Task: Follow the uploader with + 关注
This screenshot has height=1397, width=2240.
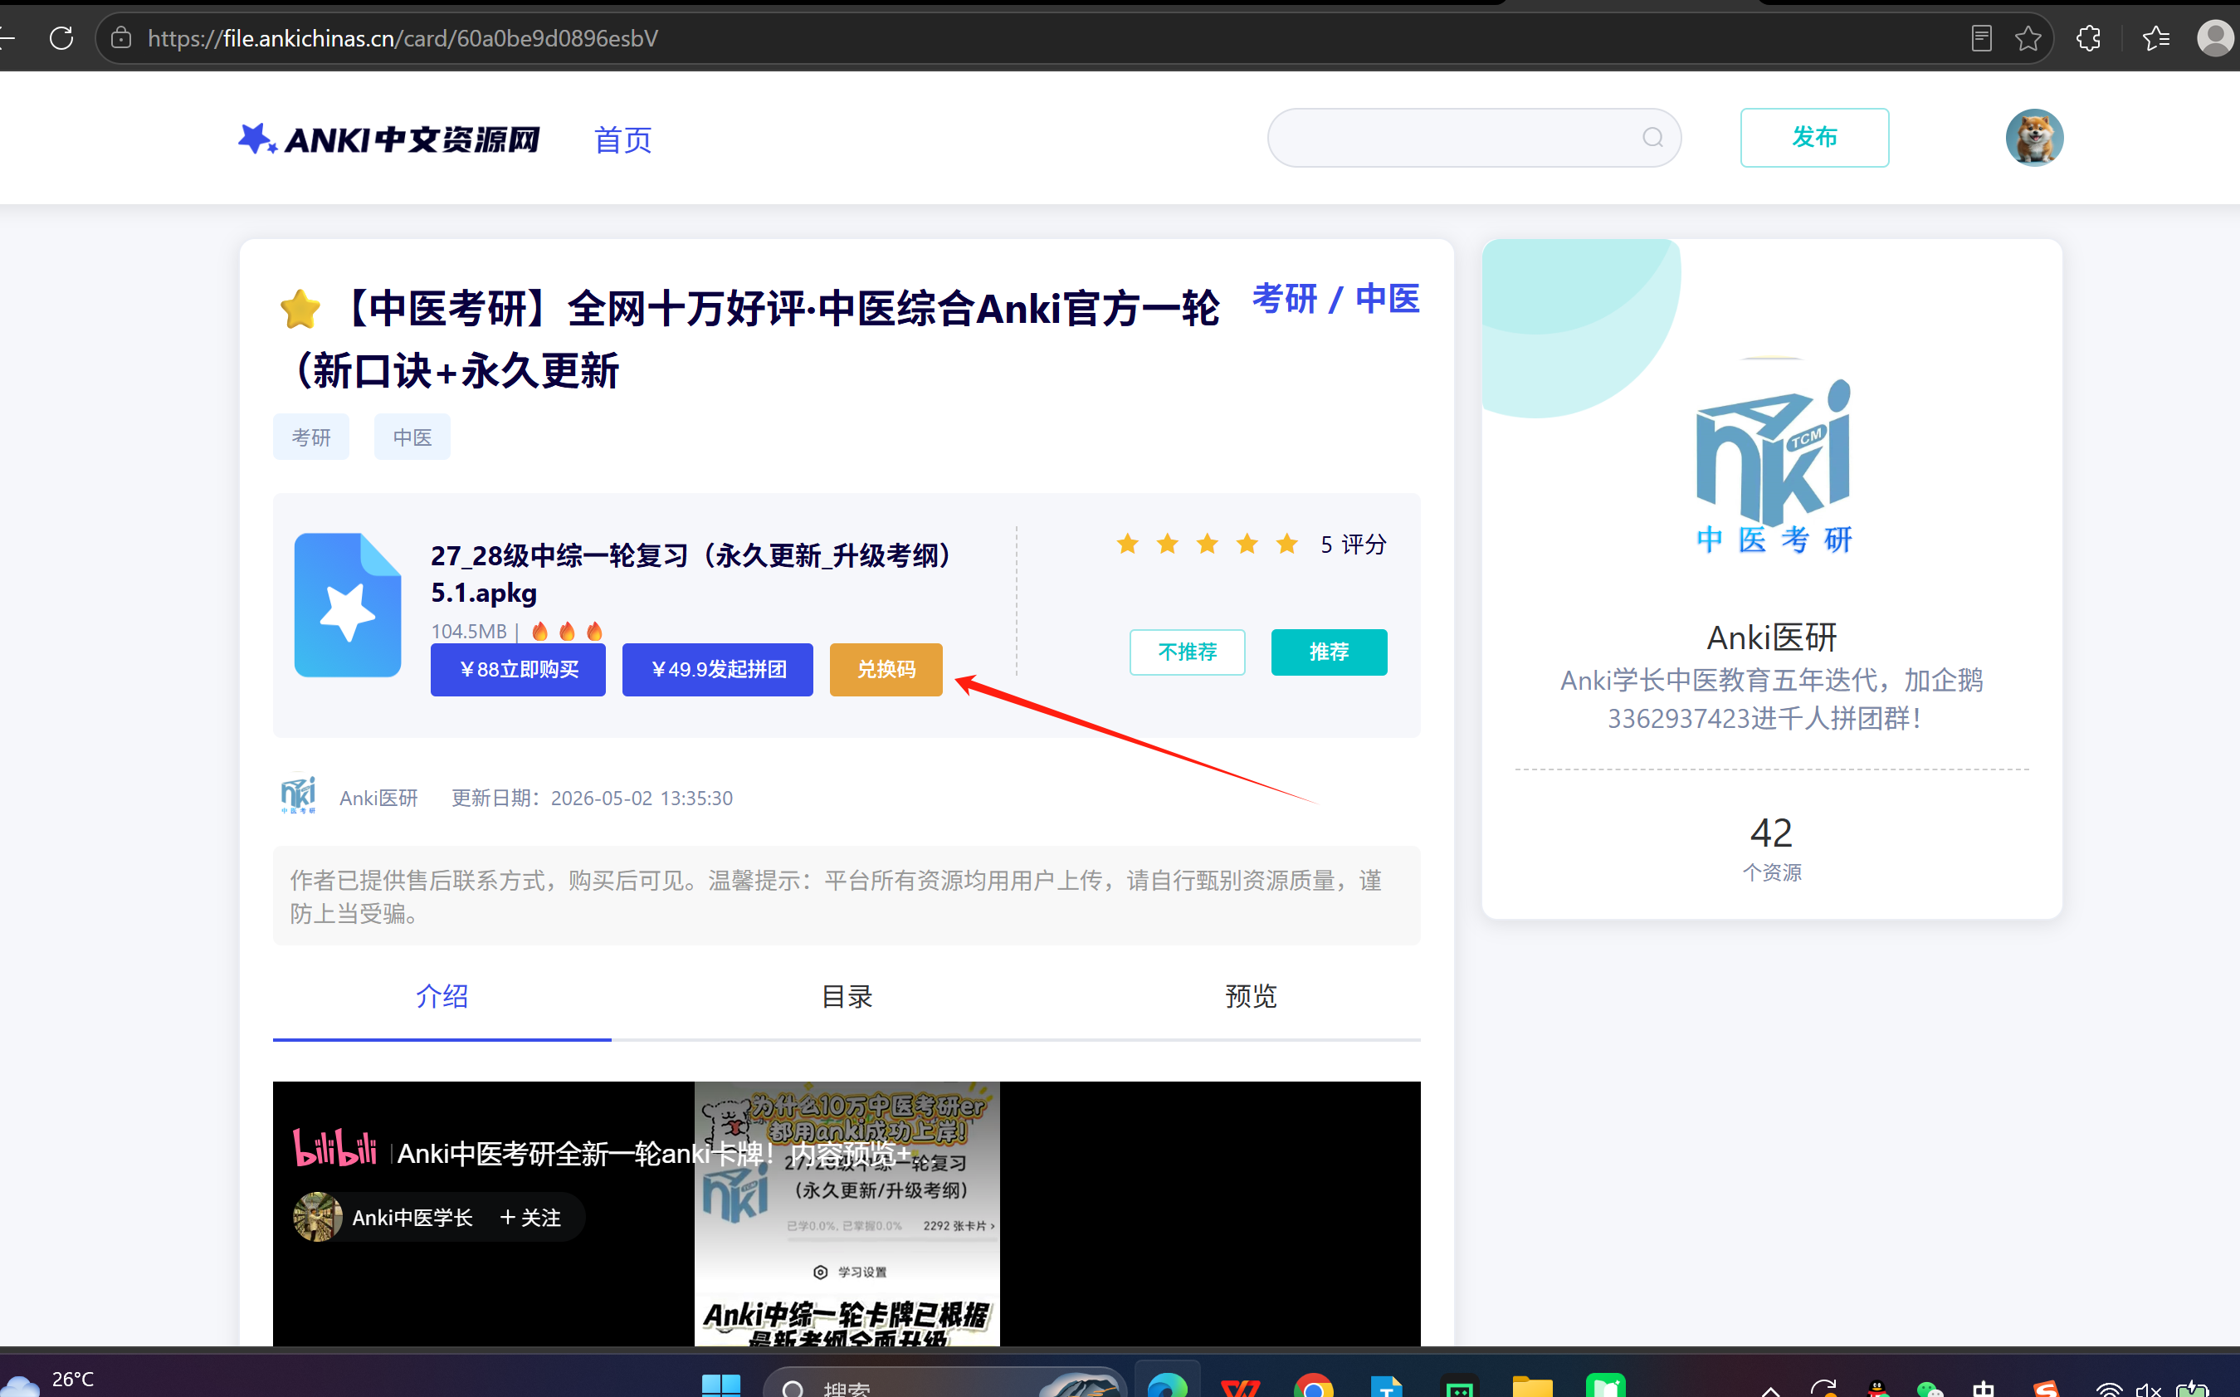Action: tap(530, 1218)
